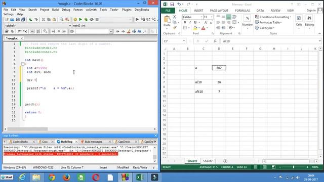Toggle Underline formatting in Excel
Viewport: 324px width, 182px height.
[x=195, y=22]
